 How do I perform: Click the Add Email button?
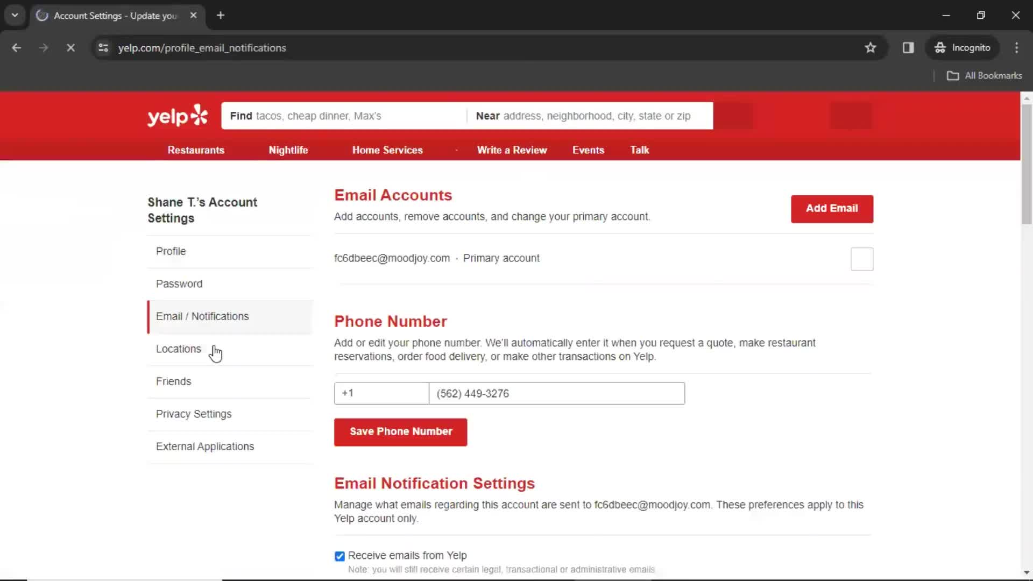click(x=832, y=209)
